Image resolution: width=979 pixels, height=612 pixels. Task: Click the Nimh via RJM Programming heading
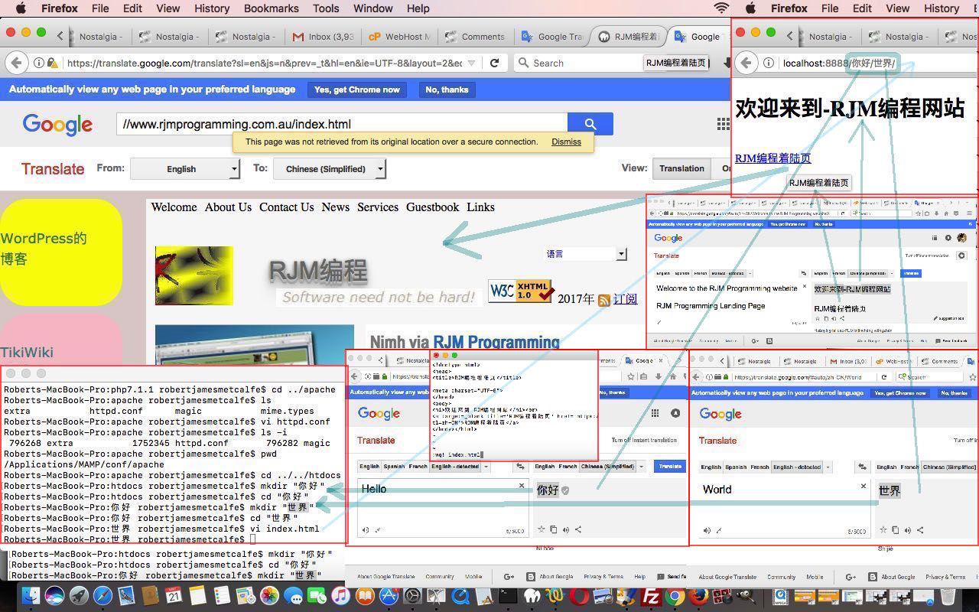tap(464, 342)
